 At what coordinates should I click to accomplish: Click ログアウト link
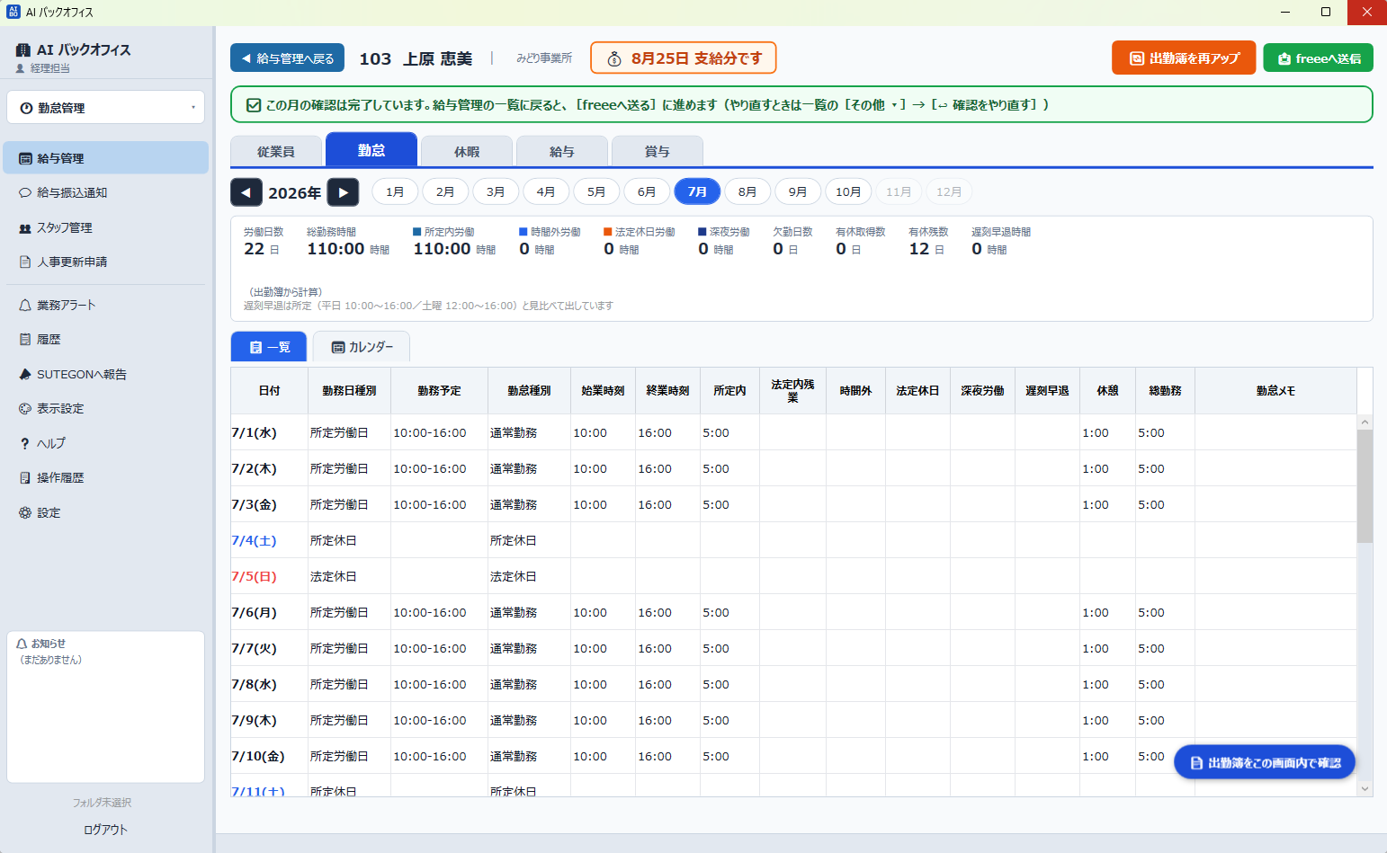point(106,830)
